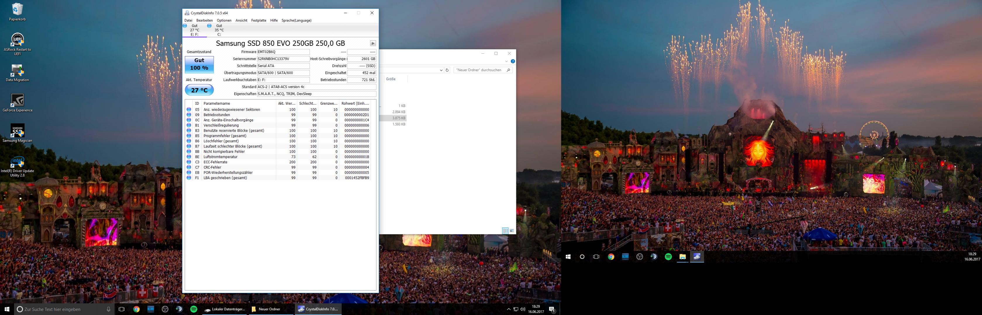Image resolution: width=982 pixels, height=315 pixels.
Task: Expand the Explorer address bar history dropdown
Action: click(441, 70)
